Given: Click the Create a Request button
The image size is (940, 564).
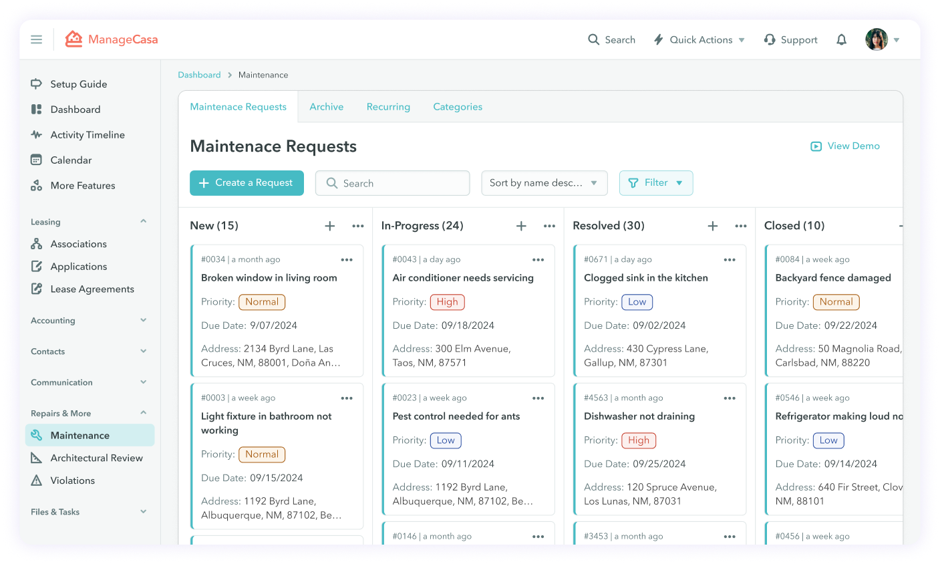Looking at the screenshot, I should point(247,182).
